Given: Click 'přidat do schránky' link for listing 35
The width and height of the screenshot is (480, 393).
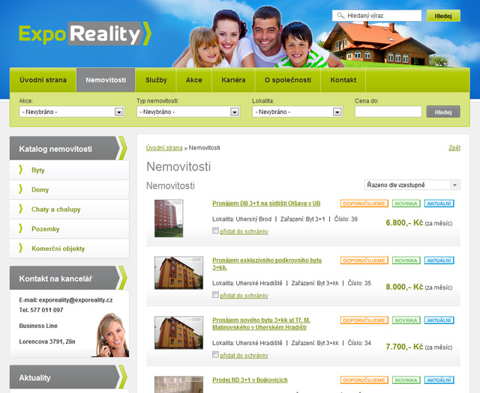Looking at the screenshot, I should (244, 296).
